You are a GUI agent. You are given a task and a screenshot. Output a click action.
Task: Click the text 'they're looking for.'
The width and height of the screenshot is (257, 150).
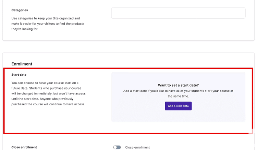[x=25, y=29]
